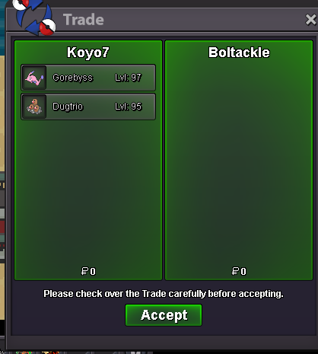Click empty area of Koyo7's offer panel

pyautogui.click(x=88, y=193)
